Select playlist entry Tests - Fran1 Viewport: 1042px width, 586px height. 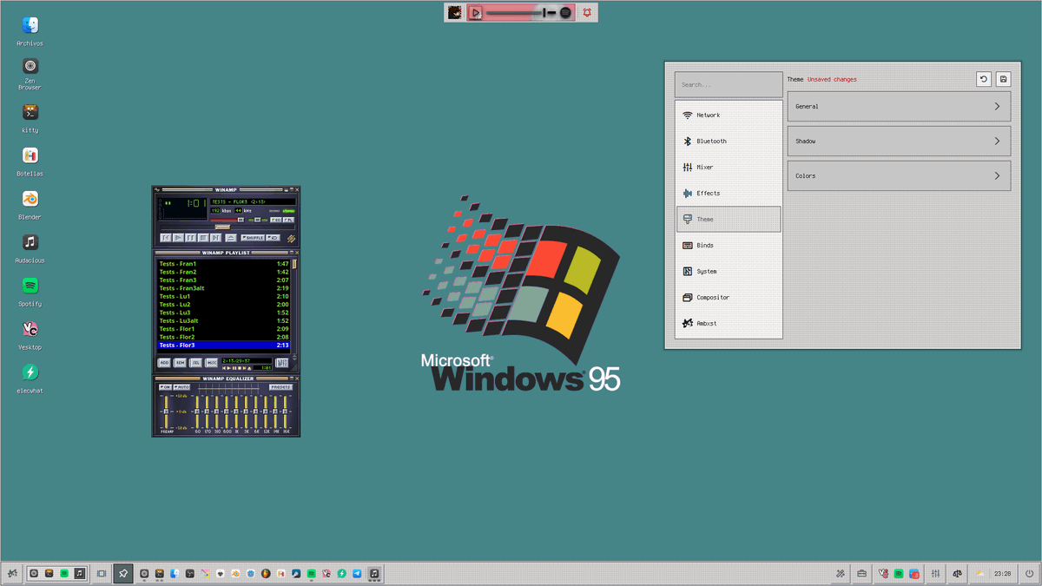[x=223, y=264]
